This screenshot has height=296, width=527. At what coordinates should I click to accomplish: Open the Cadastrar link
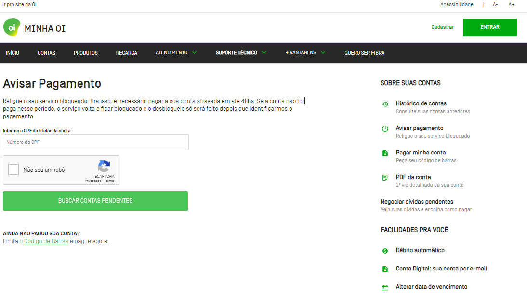coord(442,27)
